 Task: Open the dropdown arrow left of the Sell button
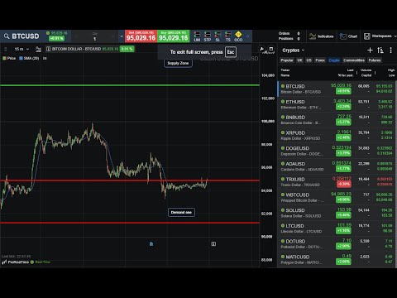[x=122, y=36]
